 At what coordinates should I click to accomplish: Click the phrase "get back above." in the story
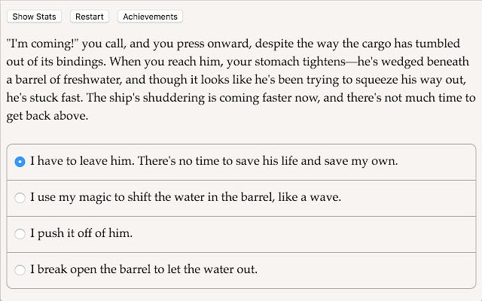47,116
